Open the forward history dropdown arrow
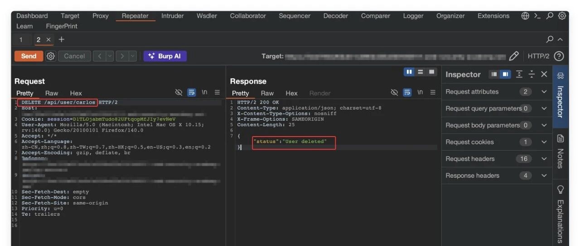 pyautogui.click(x=132, y=56)
